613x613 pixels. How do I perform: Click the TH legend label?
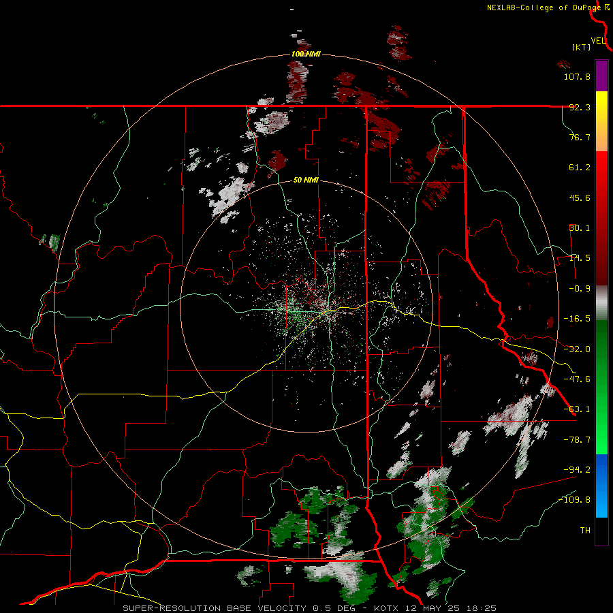(585, 531)
